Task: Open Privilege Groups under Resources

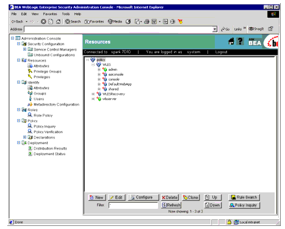Action: tap(48, 71)
